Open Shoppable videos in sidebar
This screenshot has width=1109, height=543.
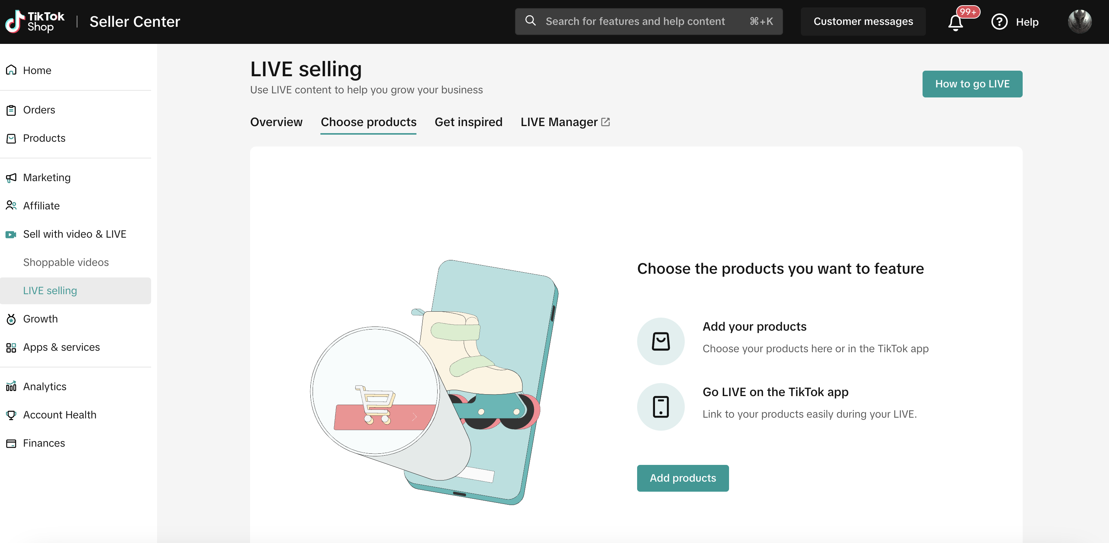[66, 262]
